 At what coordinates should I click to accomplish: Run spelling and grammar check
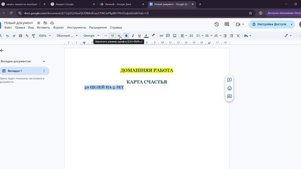27,36
